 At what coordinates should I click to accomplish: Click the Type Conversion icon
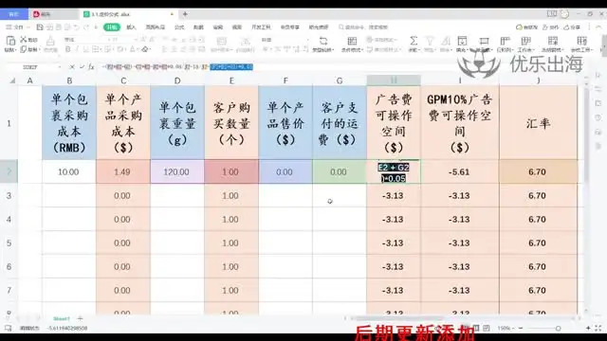point(322,41)
